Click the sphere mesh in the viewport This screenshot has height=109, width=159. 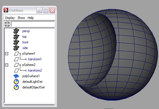point(113,55)
